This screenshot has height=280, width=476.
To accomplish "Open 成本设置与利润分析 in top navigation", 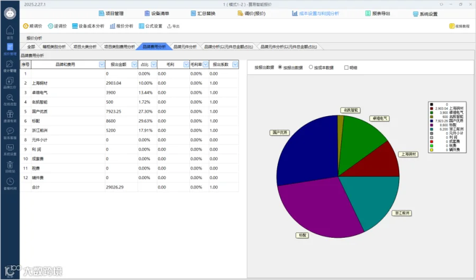I will tap(315, 13).
